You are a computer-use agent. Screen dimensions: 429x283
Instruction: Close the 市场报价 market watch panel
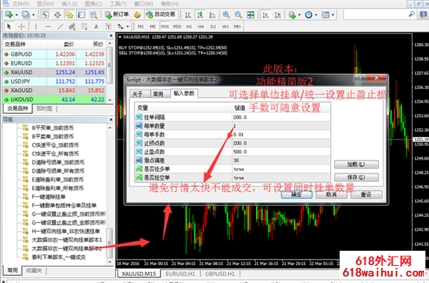point(111,36)
